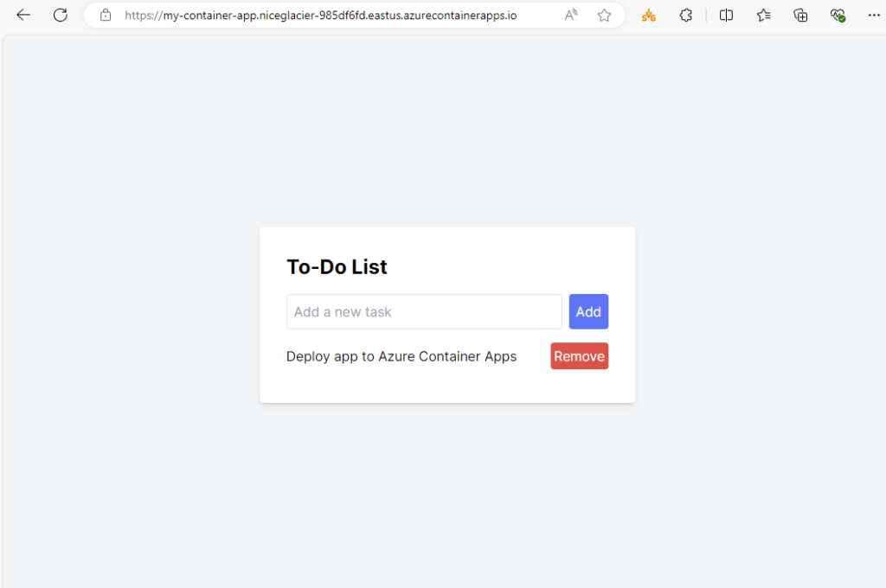Open the orange SVG extension
The width and height of the screenshot is (886, 588).
(x=649, y=15)
